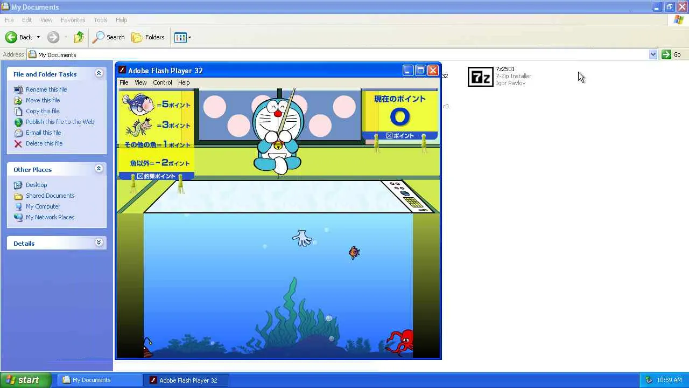Click the Desktop icon in Other Places
Viewport: 689px width, 388px height.
click(18, 185)
